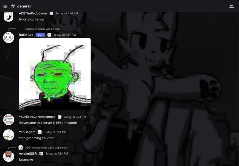Click the general channel title
The image size is (239, 166).
pyautogui.click(x=24, y=6)
